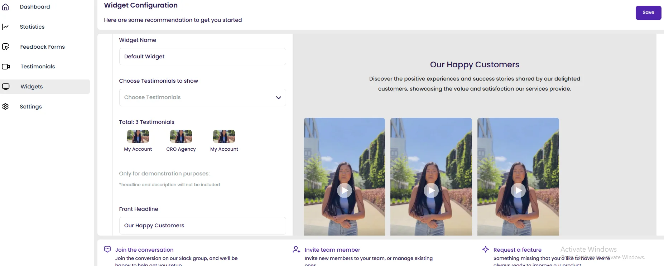Expand the Choose Testimonials dropdown
The width and height of the screenshot is (664, 266).
tap(202, 97)
